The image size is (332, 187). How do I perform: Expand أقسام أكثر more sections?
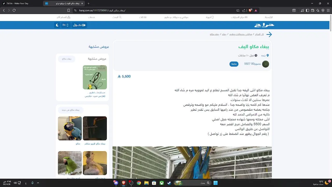click(x=64, y=17)
